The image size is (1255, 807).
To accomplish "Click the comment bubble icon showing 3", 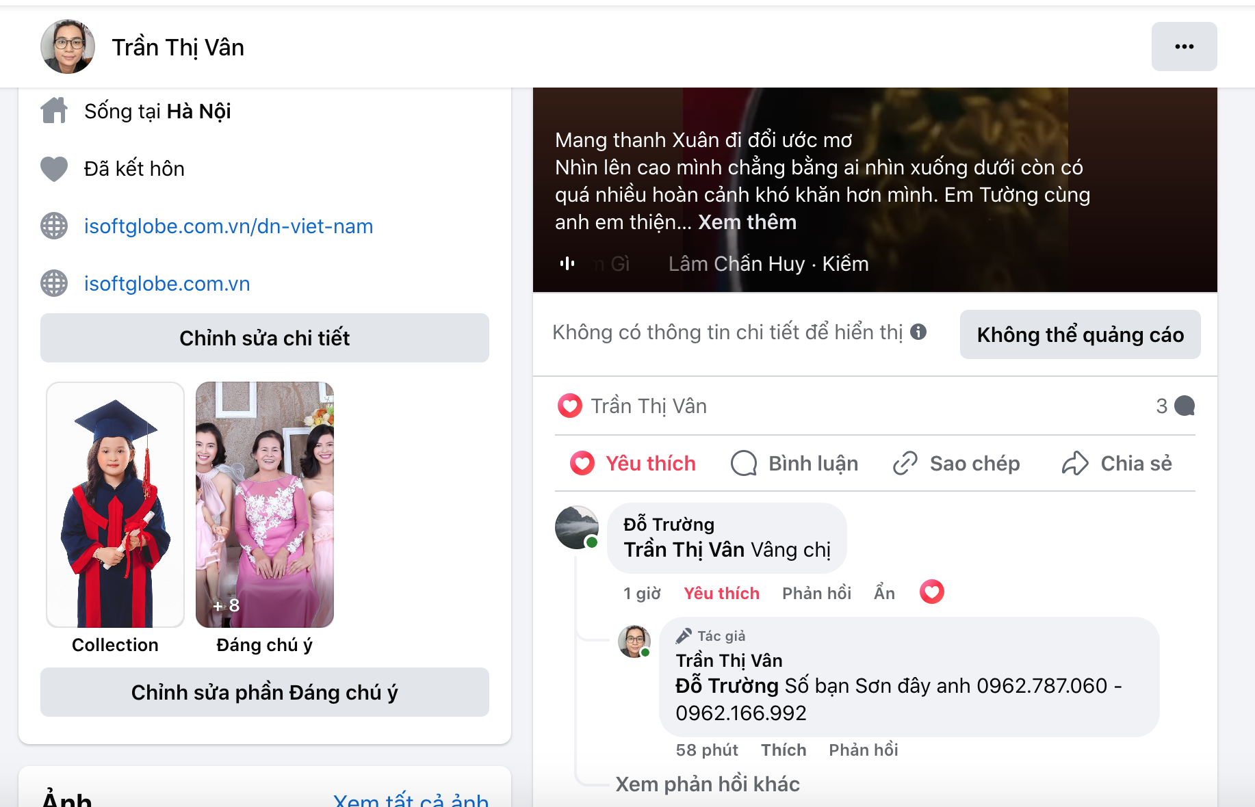I will [1185, 406].
